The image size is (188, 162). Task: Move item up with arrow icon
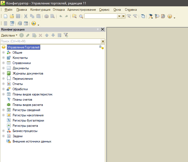pos(47,35)
